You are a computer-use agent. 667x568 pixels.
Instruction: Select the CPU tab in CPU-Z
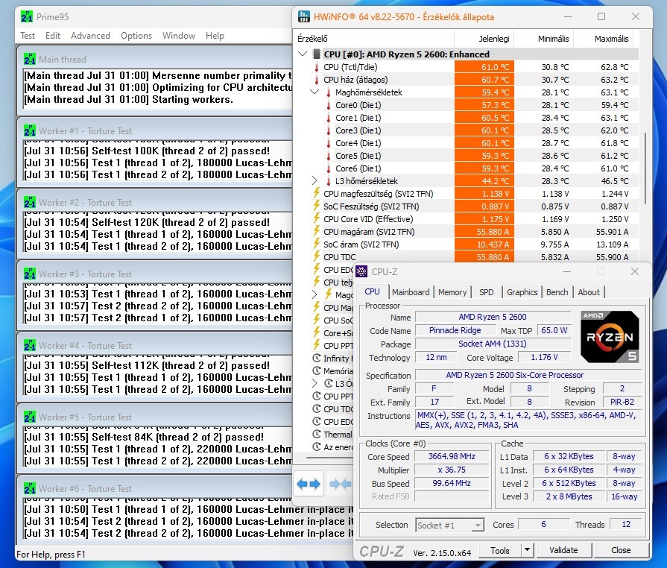pyautogui.click(x=372, y=291)
